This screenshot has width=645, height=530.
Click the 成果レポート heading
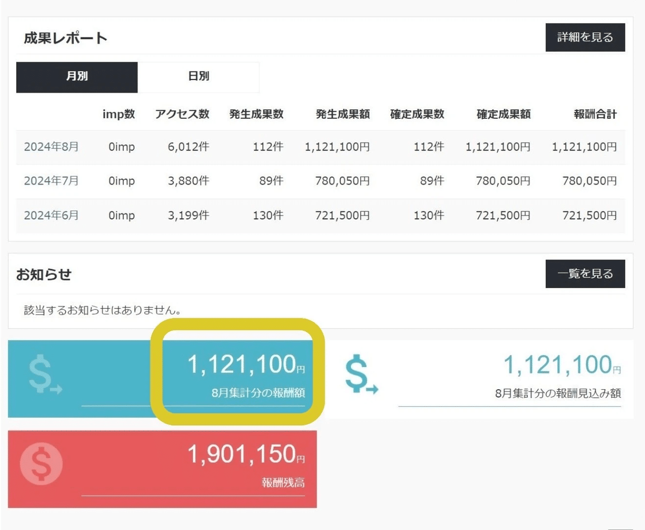coord(66,38)
